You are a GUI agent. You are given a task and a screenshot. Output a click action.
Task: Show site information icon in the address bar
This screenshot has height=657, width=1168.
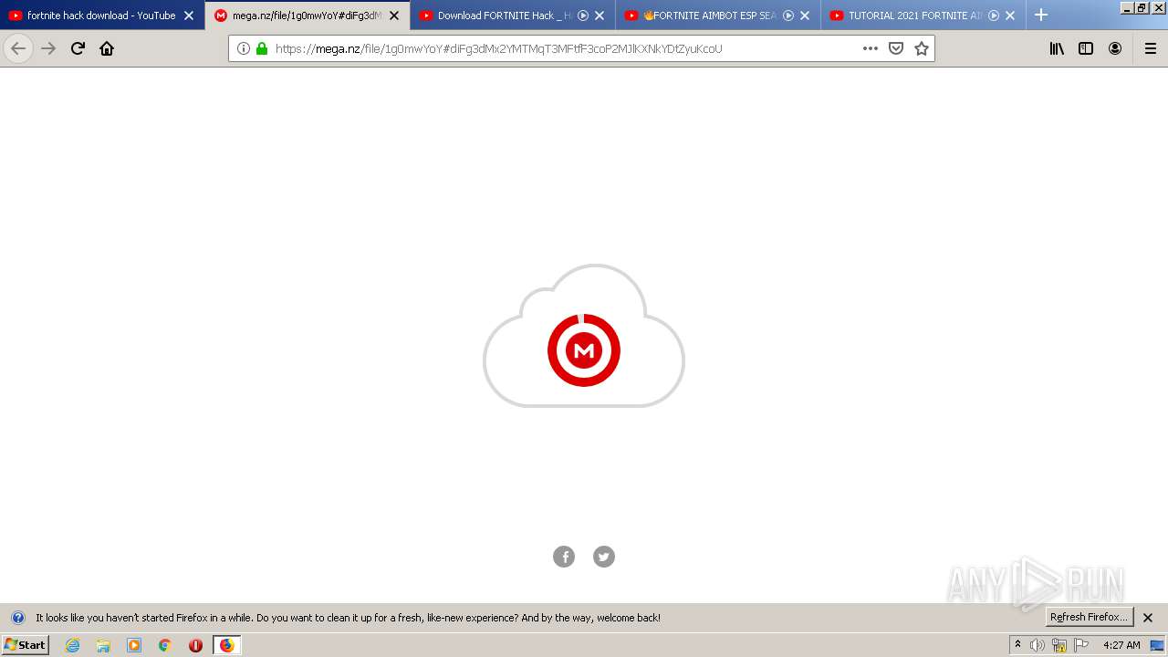click(x=244, y=48)
